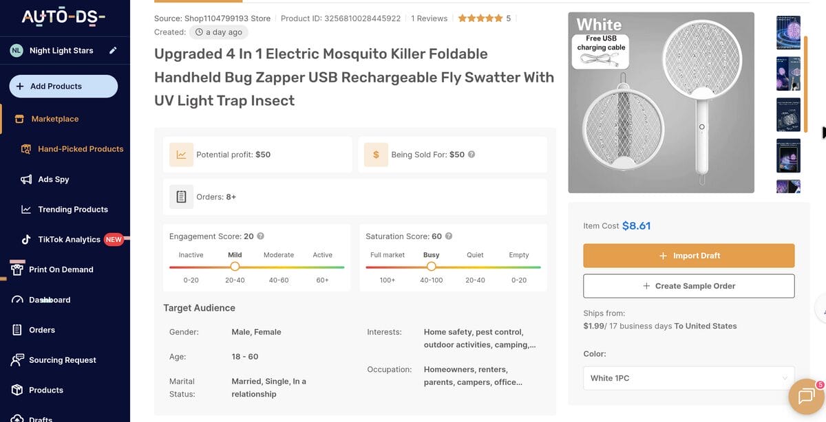Click the Sourcing Request icon
826x422 pixels.
point(18,360)
